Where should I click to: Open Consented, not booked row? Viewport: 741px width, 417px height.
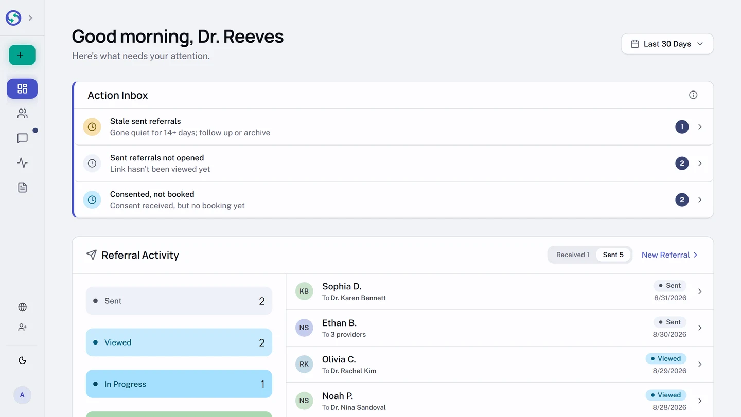point(394,200)
